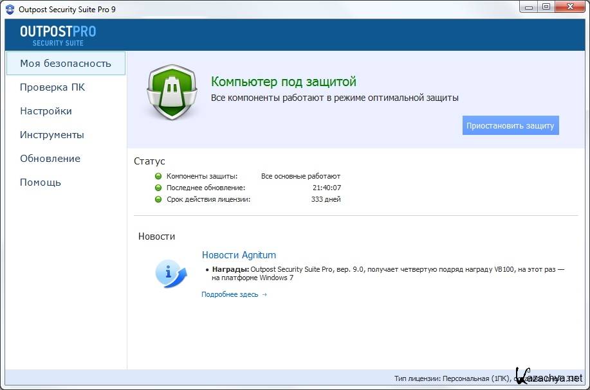
Task: Click green status dot for last update
Action: [158, 188]
